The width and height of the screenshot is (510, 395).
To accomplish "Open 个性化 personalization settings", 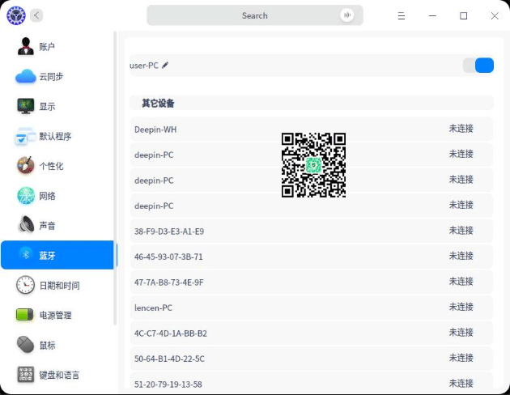I will [x=57, y=166].
